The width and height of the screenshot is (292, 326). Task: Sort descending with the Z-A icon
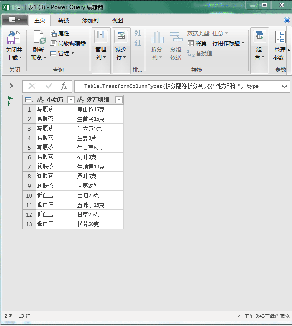(138, 43)
